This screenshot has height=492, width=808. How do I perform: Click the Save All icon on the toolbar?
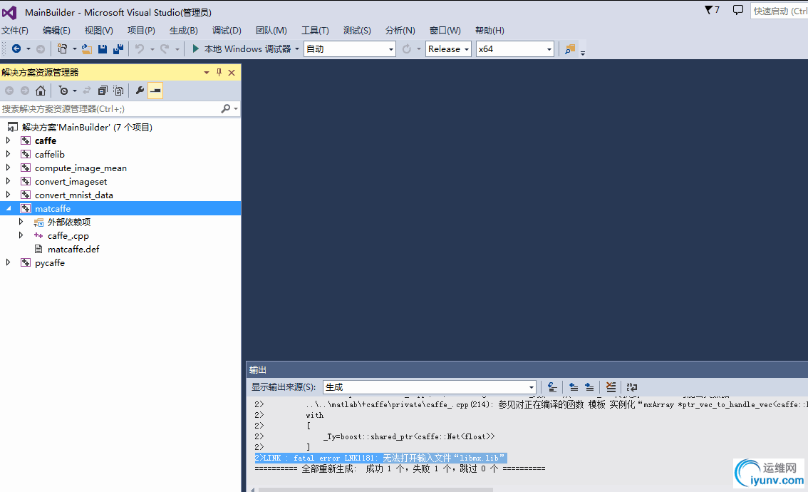click(119, 48)
